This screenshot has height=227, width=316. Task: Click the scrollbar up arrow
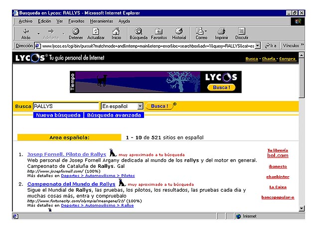point(302,55)
